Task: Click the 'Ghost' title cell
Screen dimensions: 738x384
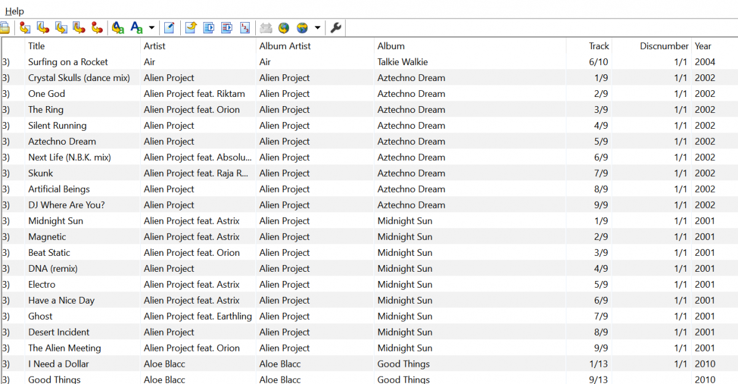Action: 41,317
